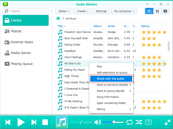173x129 pixels.
Task: Select the Going Under song row
Action: pyautogui.click(x=111, y=45)
